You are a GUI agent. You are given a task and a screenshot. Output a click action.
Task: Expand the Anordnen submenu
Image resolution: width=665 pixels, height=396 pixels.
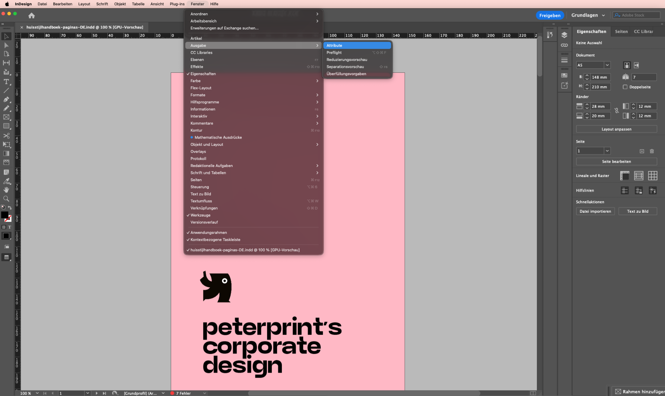pyautogui.click(x=254, y=14)
